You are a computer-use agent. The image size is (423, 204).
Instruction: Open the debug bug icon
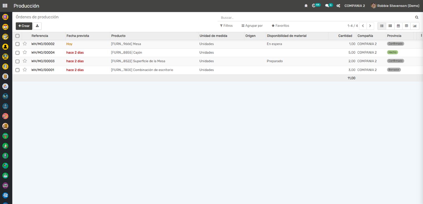pos(306,6)
